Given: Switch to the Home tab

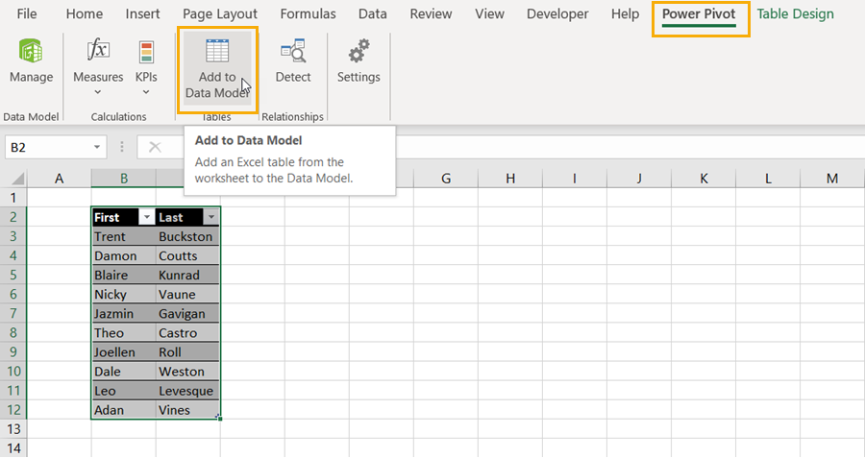Looking at the screenshot, I should (x=85, y=13).
